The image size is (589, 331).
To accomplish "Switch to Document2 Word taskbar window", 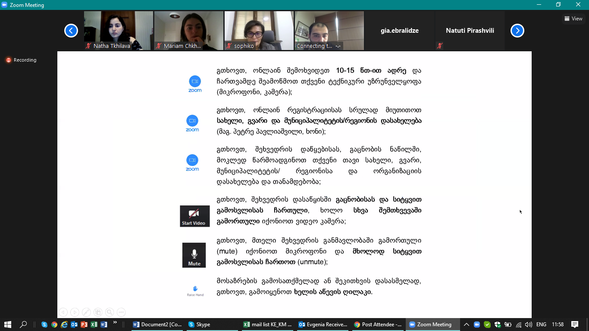I will (x=157, y=325).
